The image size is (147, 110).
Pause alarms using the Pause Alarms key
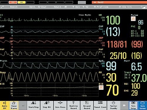pyautogui.click(x=14, y=106)
